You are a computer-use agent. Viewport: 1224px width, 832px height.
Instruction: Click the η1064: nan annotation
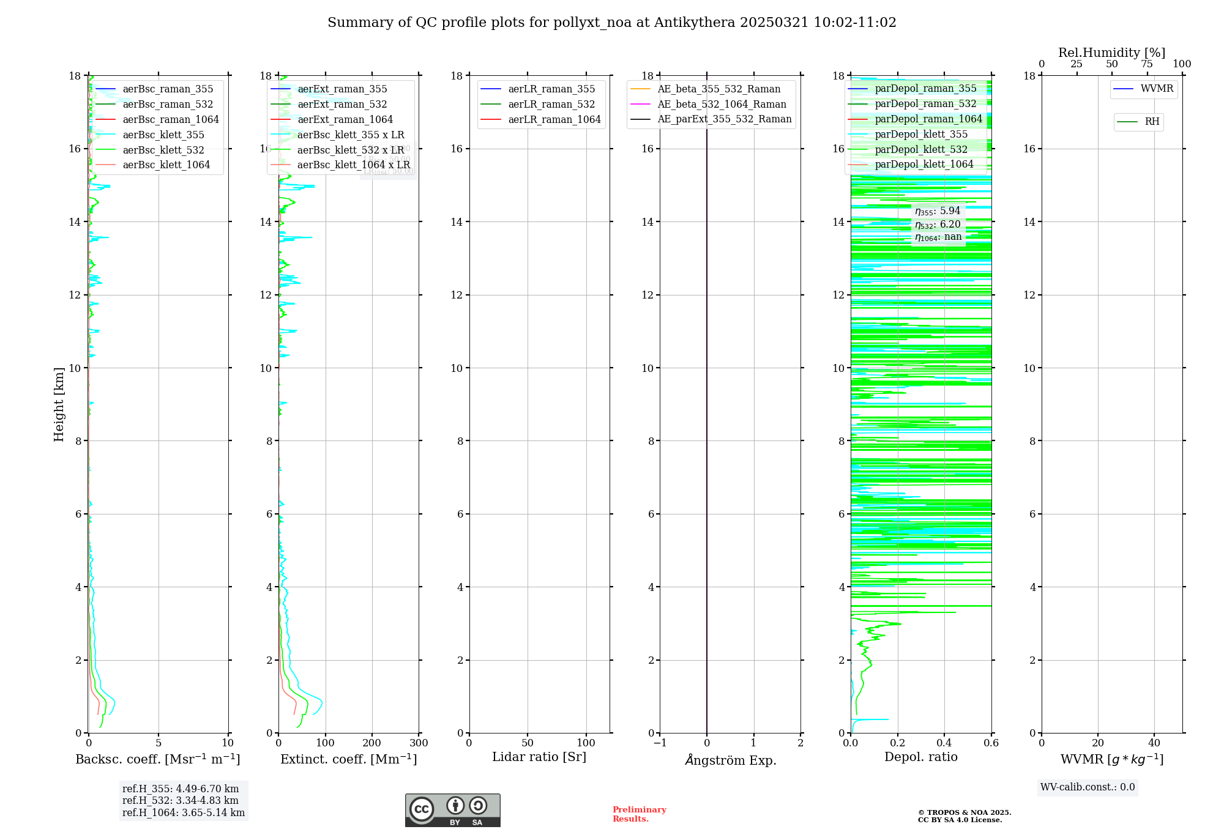tap(938, 237)
